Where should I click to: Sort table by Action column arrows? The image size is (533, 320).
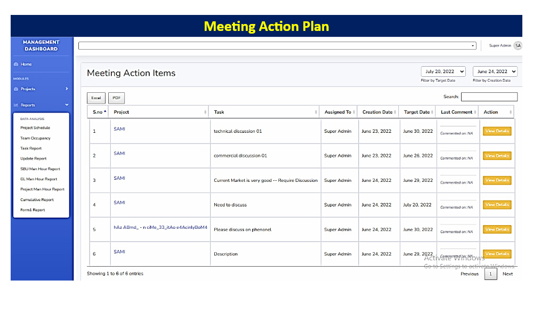[511, 112]
